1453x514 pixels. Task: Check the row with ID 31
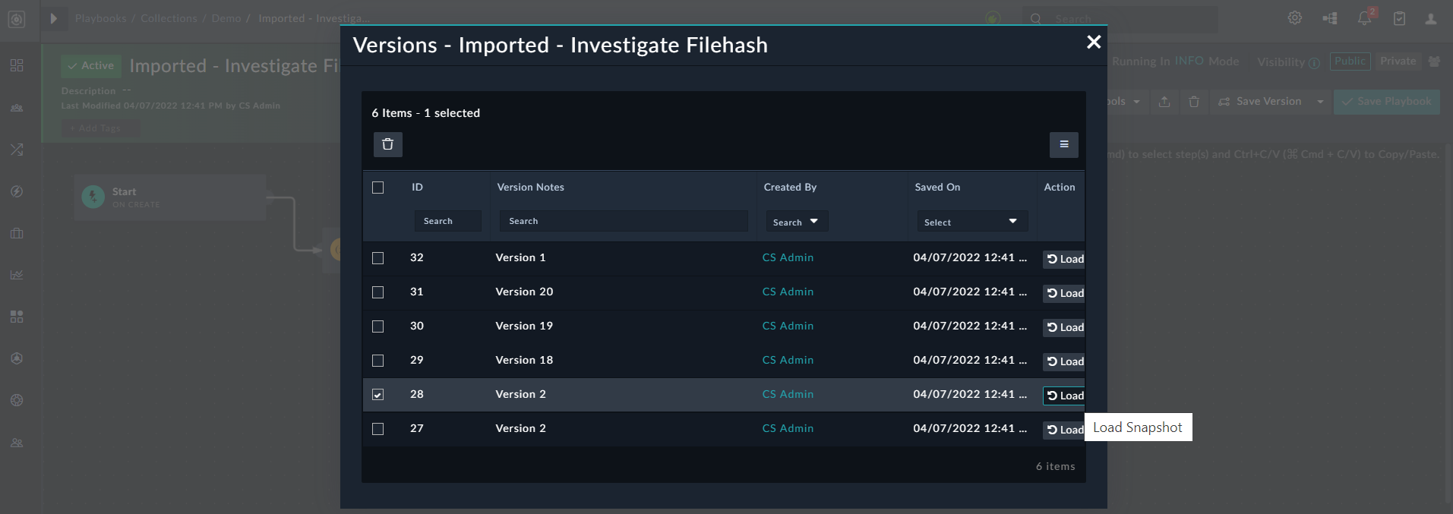coord(377,292)
